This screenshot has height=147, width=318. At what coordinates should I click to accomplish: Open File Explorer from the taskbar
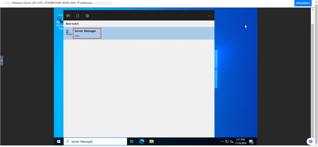(x=152, y=141)
